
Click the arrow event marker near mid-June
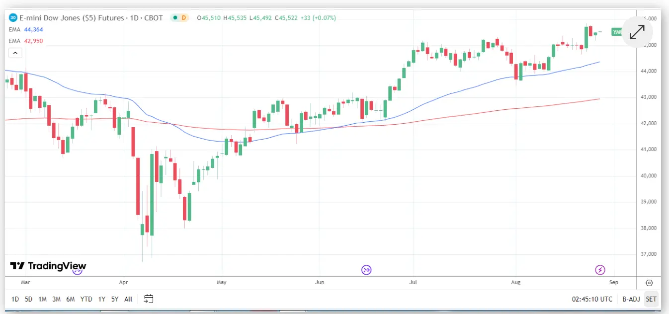[366, 270]
